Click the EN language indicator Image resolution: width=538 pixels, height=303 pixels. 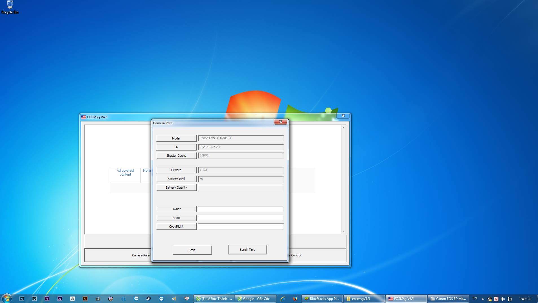[x=475, y=298]
